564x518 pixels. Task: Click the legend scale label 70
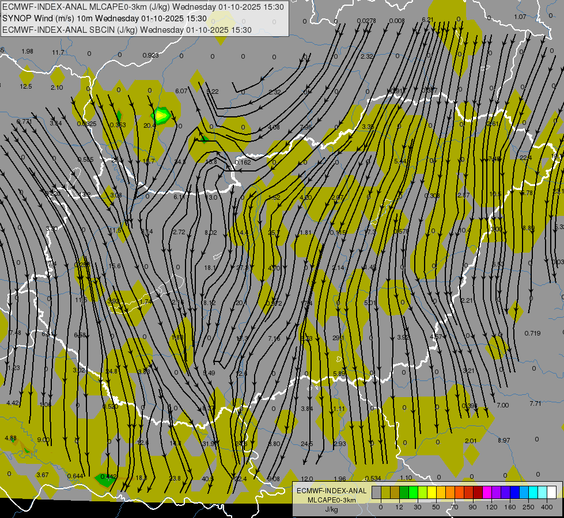click(455, 507)
